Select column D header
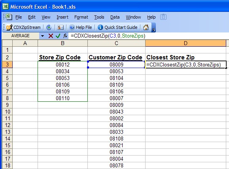 point(185,43)
